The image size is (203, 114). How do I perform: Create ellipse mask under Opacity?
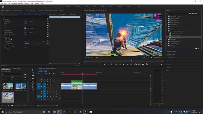coord(6,39)
